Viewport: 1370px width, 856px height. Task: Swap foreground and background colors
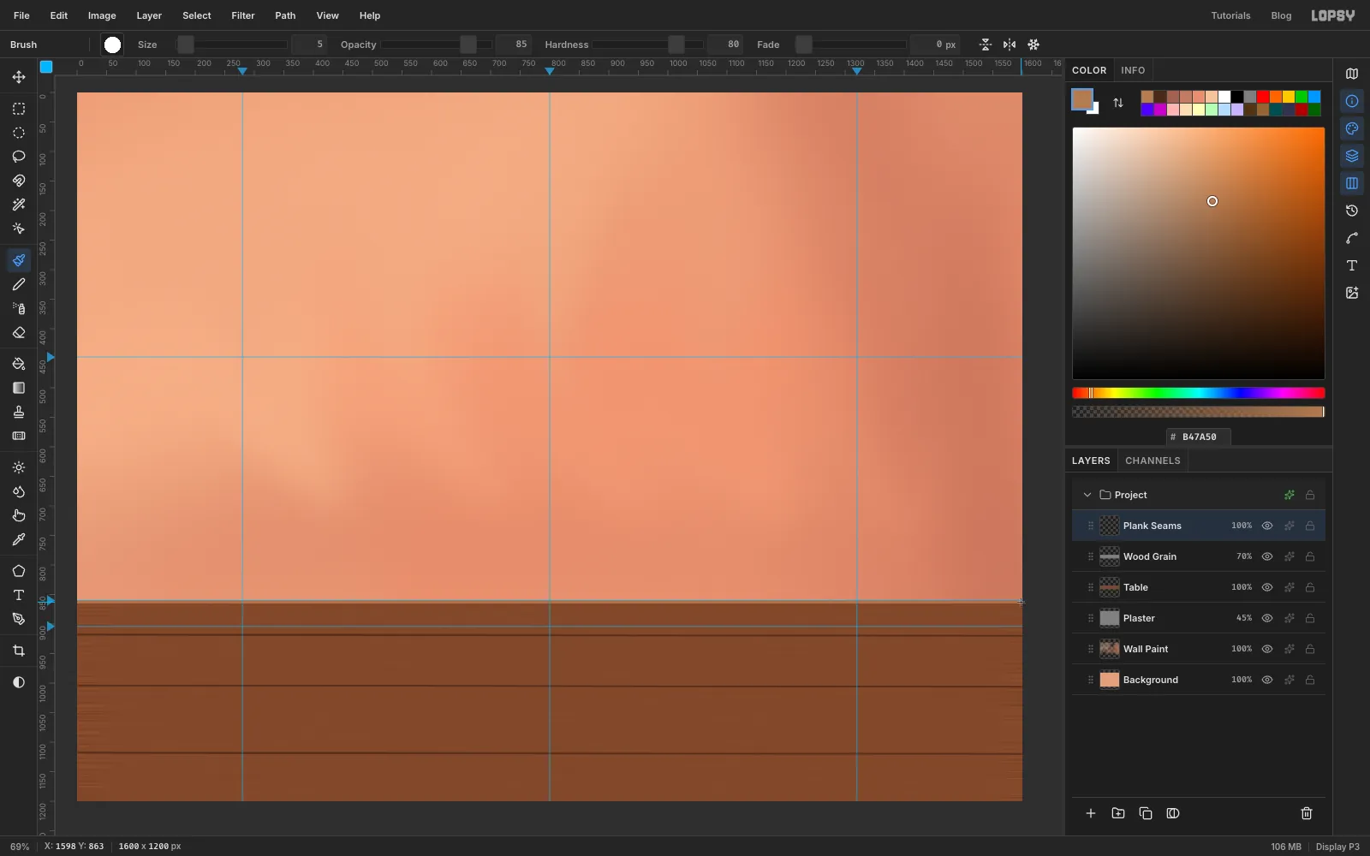1118,103
